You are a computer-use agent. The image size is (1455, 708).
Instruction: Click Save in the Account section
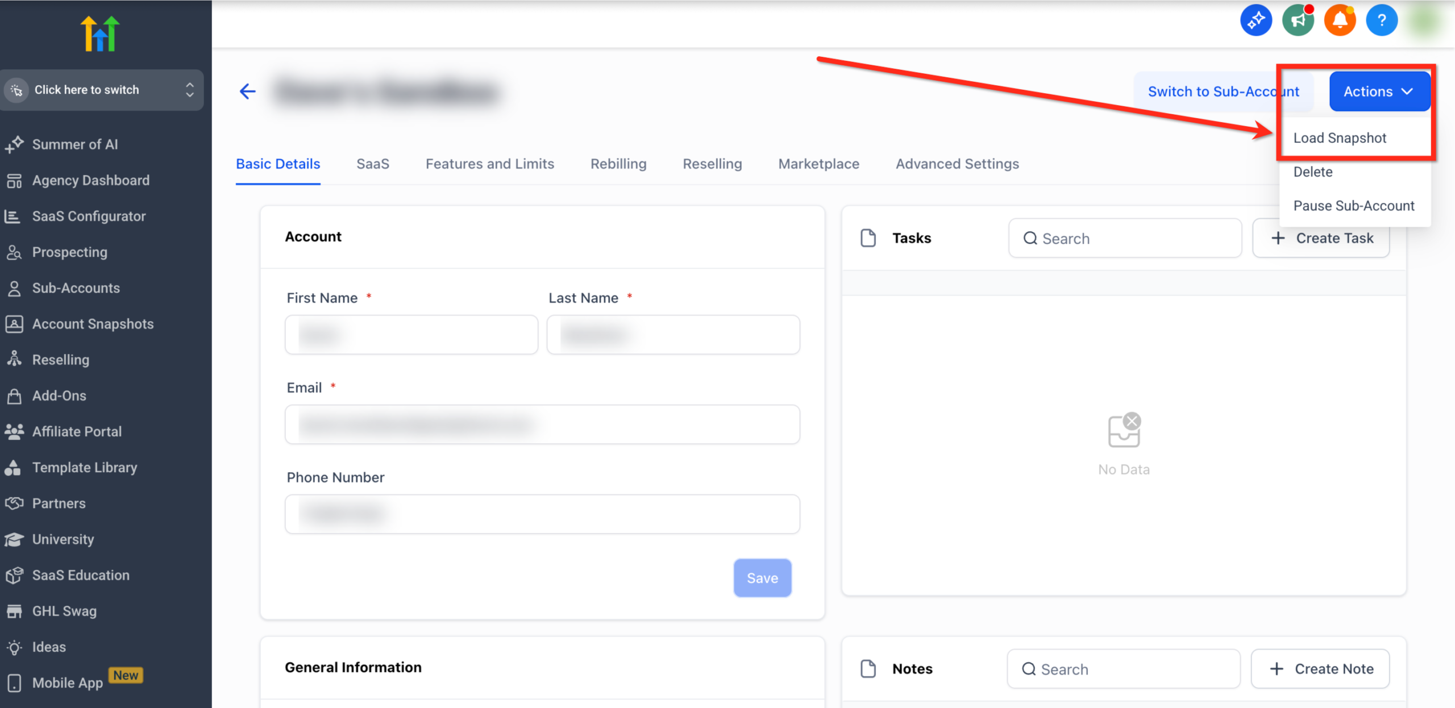[x=762, y=578]
